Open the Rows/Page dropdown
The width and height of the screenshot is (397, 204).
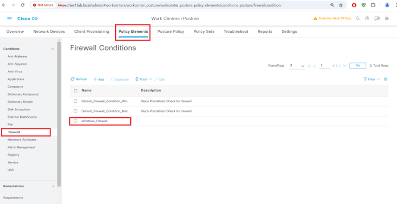296,66
